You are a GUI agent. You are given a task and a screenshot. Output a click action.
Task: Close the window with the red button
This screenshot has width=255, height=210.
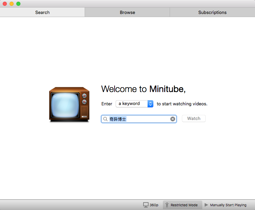pos(5,4)
